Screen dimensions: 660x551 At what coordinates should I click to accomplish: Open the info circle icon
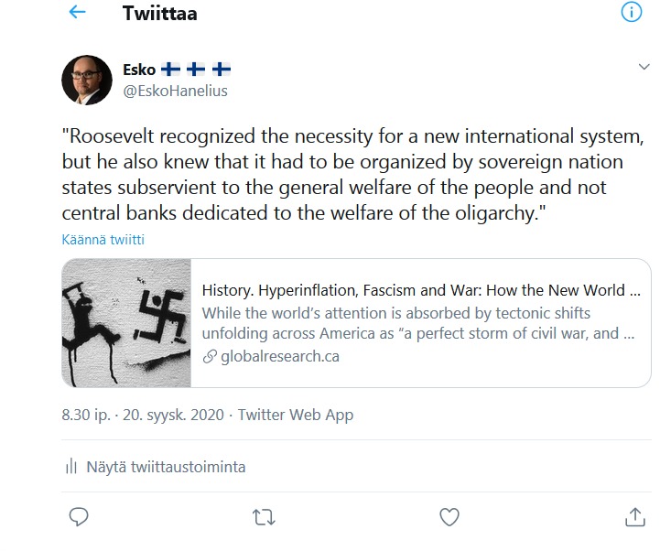[x=632, y=13]
